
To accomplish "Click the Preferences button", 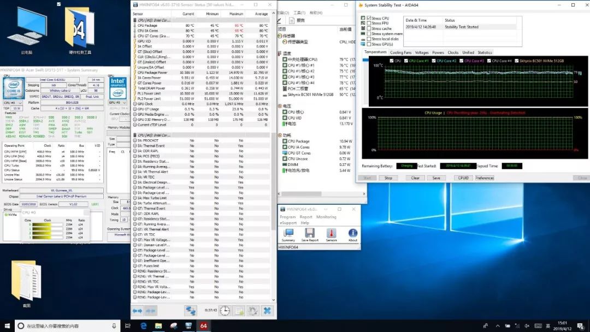I will click(485, 178).
